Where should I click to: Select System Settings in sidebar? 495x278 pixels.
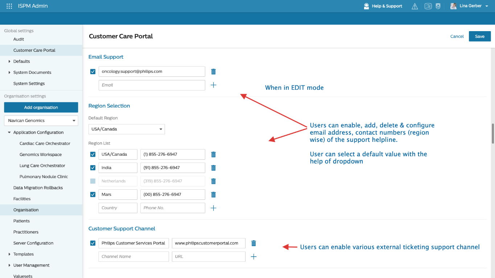[29, 84]
